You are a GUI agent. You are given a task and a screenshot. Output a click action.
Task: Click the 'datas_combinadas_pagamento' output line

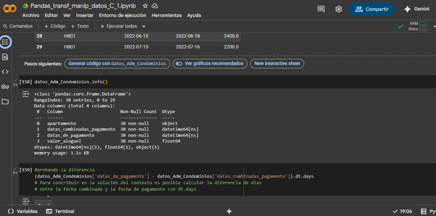point(116,129)
